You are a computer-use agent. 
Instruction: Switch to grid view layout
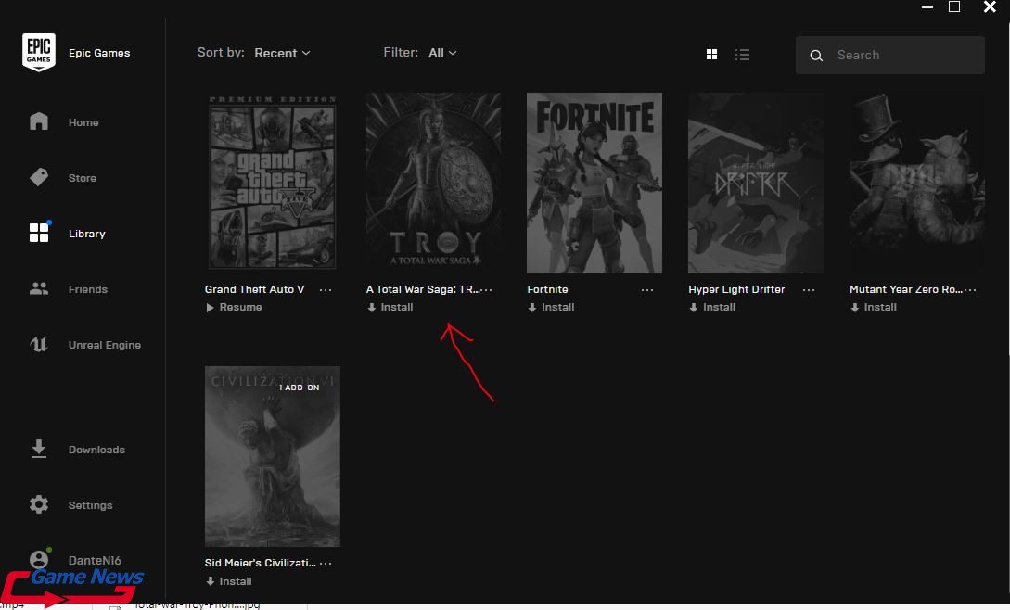(x=712, y=55)
